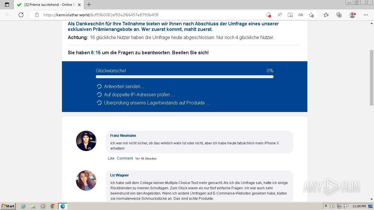The height and width of the screenshot is (210, 374).
Task: Like Franz Neumann's comment
Action: coord(111,158)
